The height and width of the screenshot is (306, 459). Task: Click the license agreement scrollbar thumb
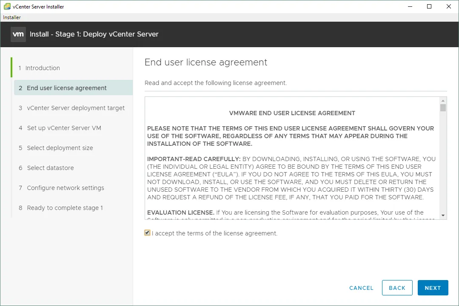click(443, 108)
